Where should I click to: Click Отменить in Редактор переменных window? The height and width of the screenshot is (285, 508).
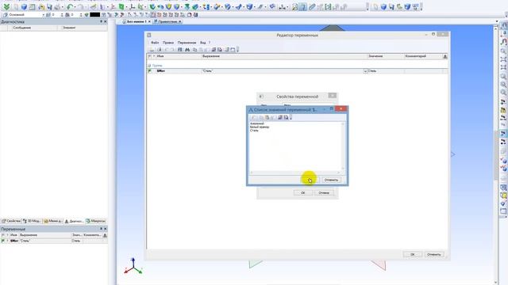(x=434, y=254)
